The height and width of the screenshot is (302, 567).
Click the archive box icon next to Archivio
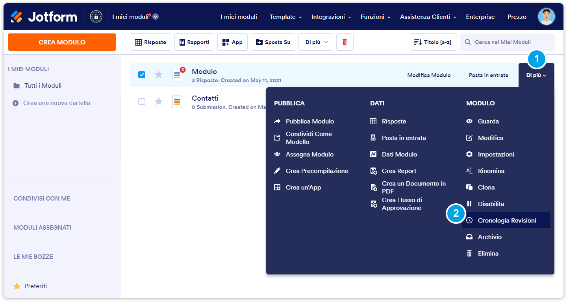click(469, 237)
